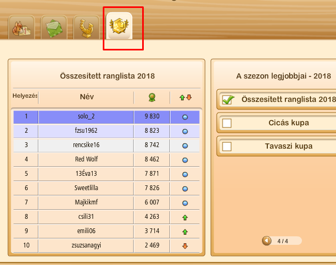Select player Majkikmf in the ranking
Image resolution: width=336 pixels, height=265 pixels.
pyautogui.click(x=86, y=202)
